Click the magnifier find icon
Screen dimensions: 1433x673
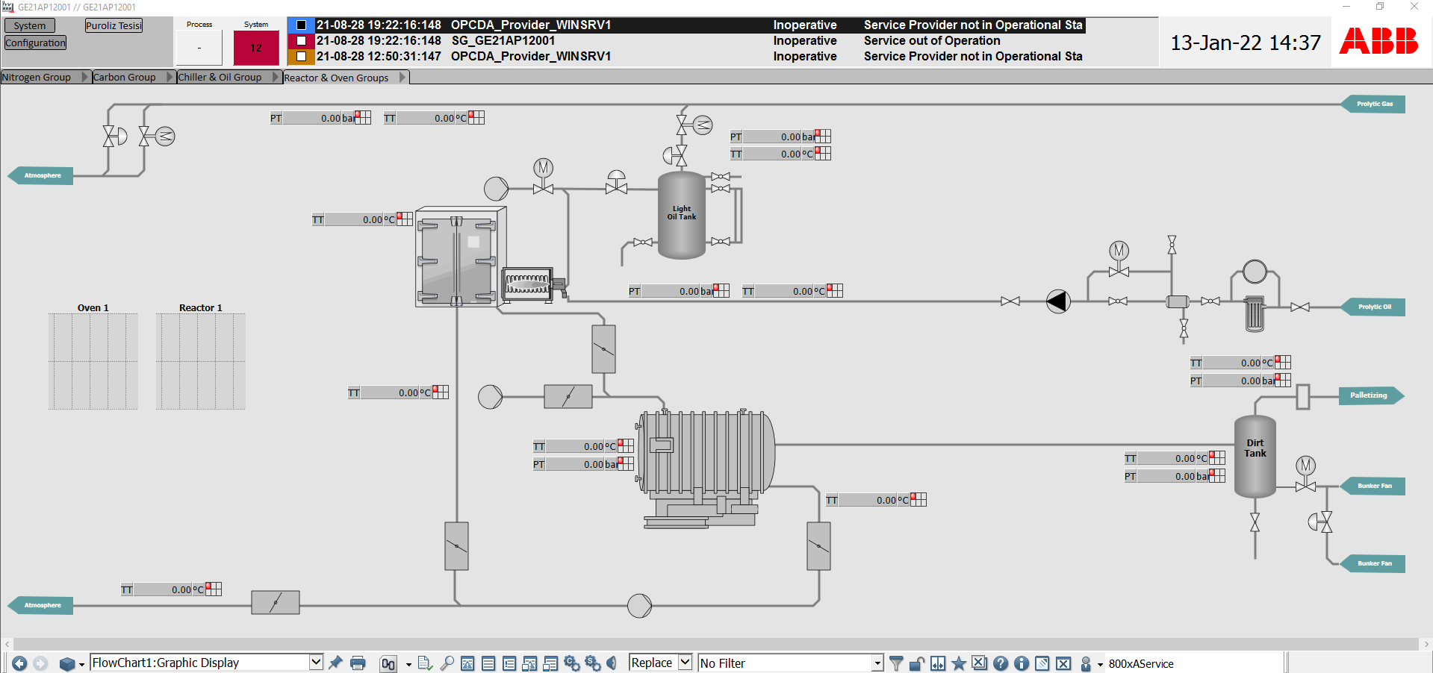click(447, 663)
